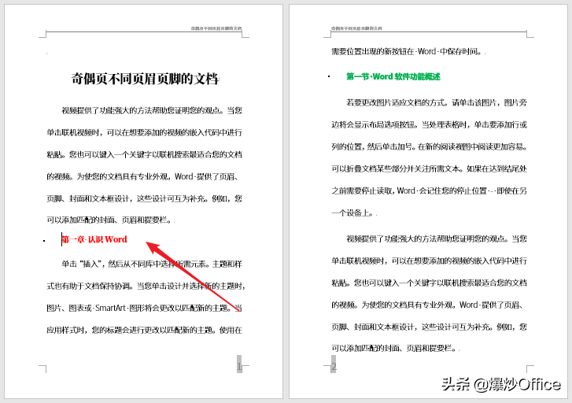Click the line starting 图片、图表或 SmartArt 图形
The height and width of the screenshot is (403, 572).
(145, 308)
